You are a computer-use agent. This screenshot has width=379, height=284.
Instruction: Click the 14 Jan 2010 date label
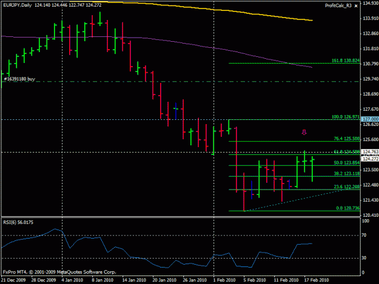point(134,280)
